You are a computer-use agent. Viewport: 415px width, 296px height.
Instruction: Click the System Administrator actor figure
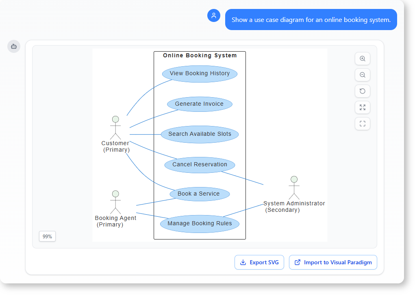tap(294, 187)
